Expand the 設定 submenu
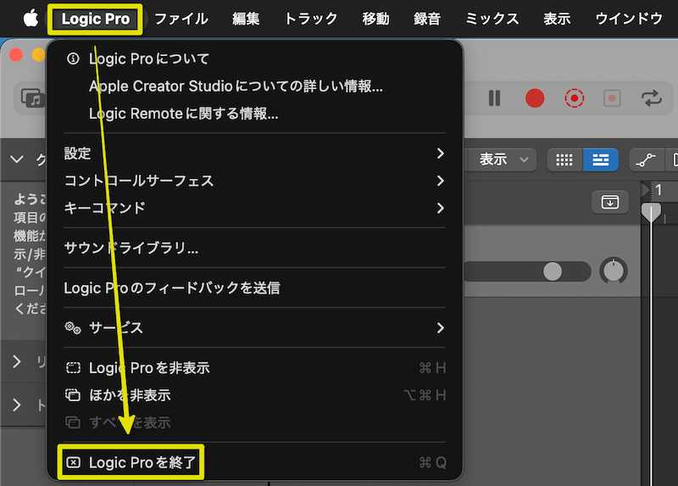The width and height of the screenshot is (678, 486). (x=255, y=154)
